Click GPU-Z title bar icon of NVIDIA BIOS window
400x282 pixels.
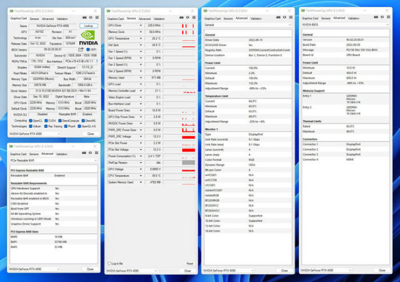[x=303, y=11]
